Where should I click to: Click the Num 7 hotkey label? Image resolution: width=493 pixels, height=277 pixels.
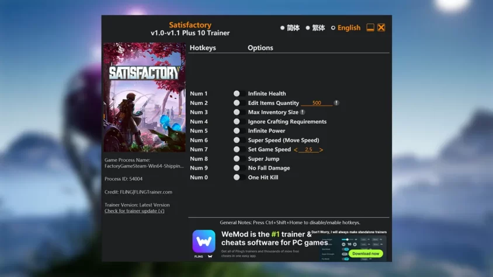pyautogui.click(x=199, y=149)
